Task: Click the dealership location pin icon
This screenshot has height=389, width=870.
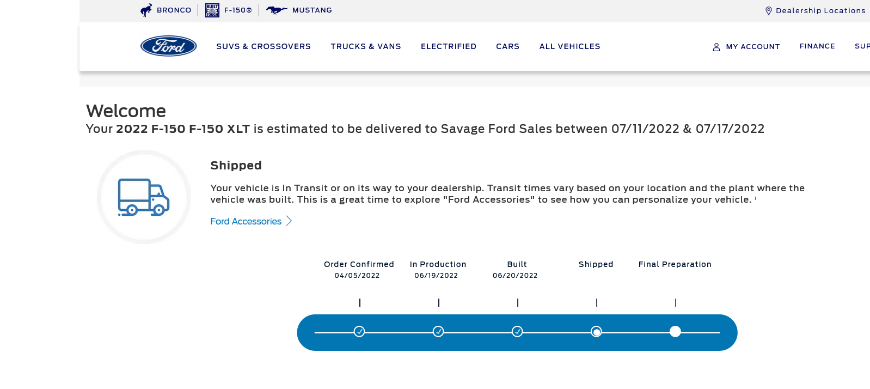Action: pyautogui.click(x=768, y=11)
